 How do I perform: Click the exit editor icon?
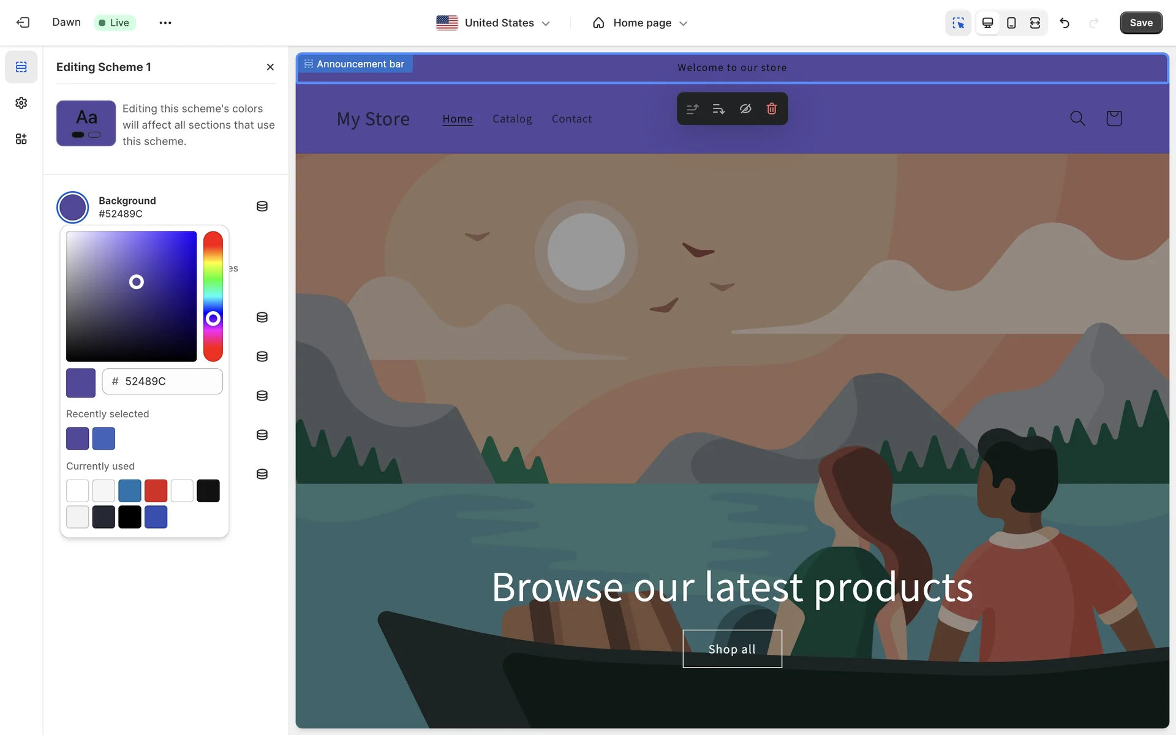point(23,23)
